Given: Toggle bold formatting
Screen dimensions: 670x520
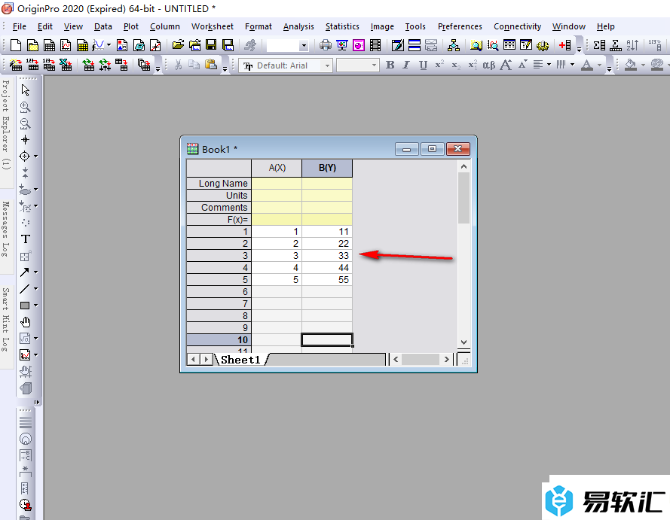Looking at the screenshot, I should (390, 65).
